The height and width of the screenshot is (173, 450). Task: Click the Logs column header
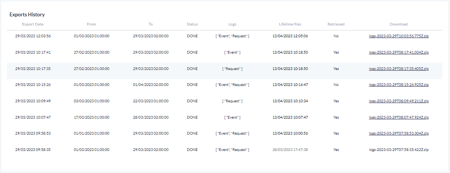click(x=233, y=24)
